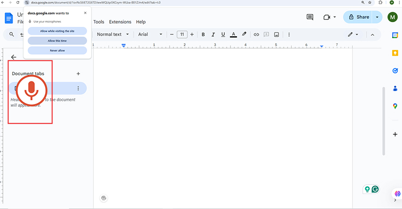Bookmark page with the star icon
This screenshot has height=209, width=402.
(x=369, y=2)
